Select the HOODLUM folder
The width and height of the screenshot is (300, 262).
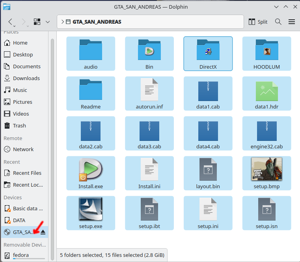click(267, 54)
